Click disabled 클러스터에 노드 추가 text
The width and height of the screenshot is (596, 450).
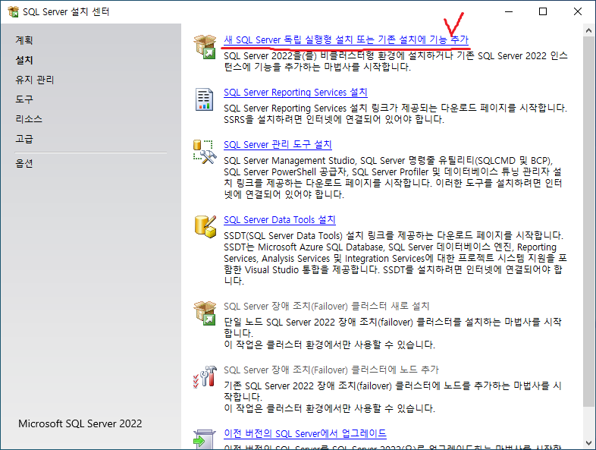[331, 370]
